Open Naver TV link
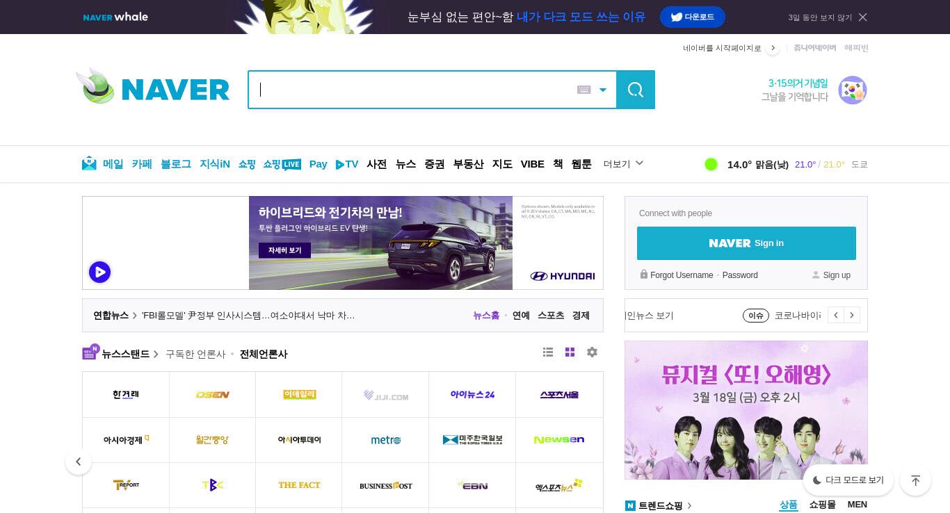Viewport: 950px width, 513px height. coord(347,164)
